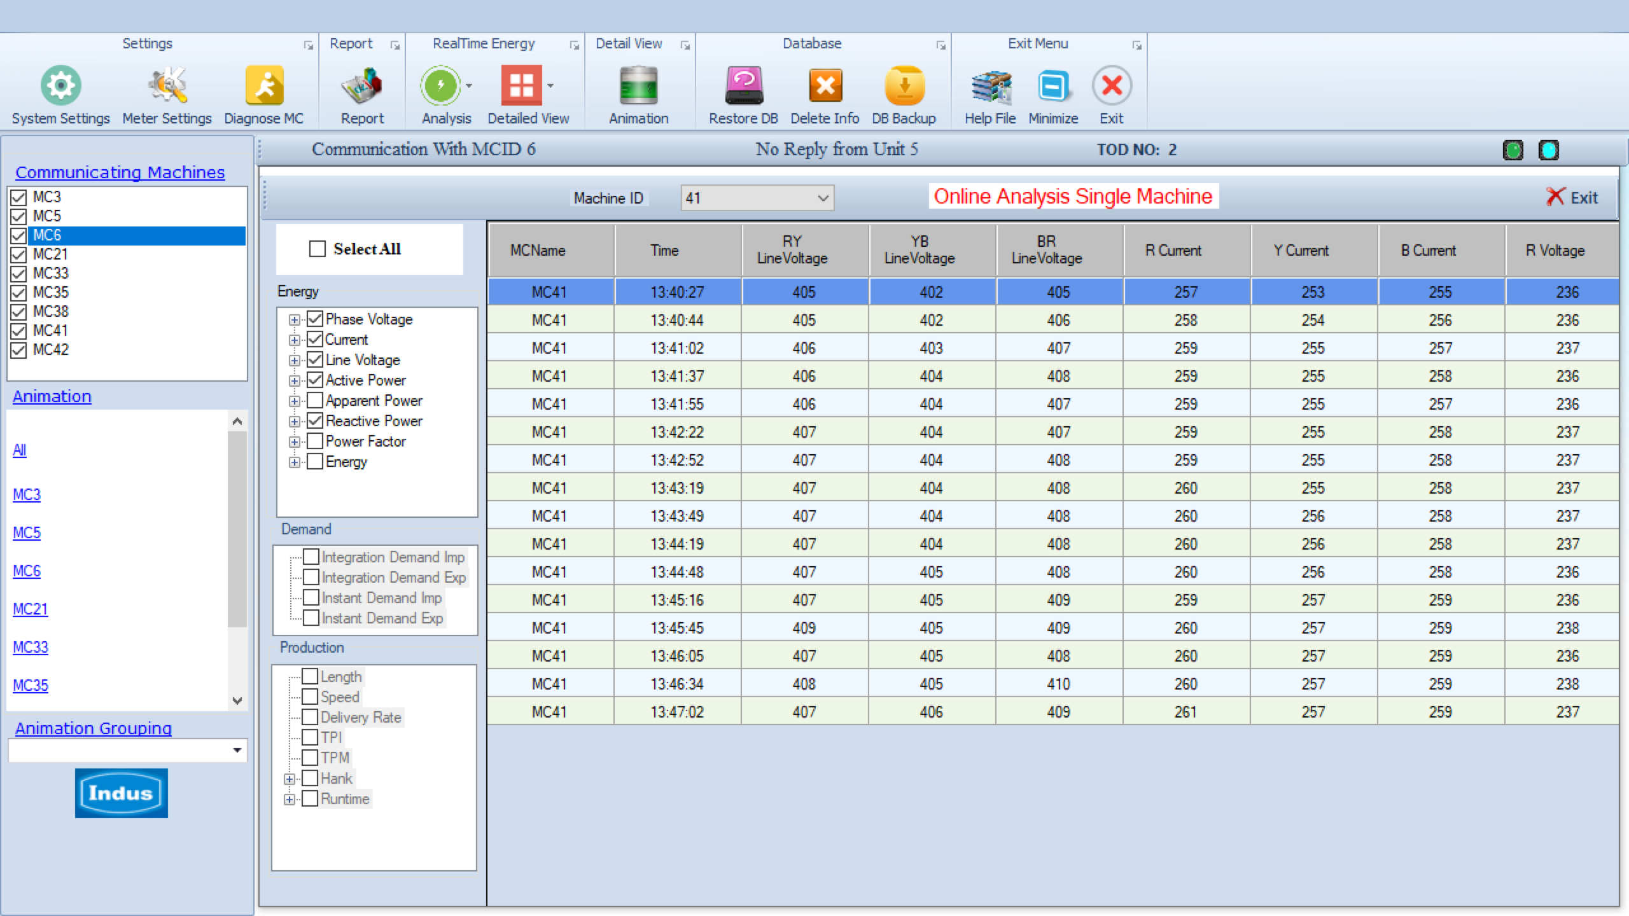Viewport: 1629px width, 916px height.
Task: Uncheck MC21 in Communicating Machines
Action: 19,254
